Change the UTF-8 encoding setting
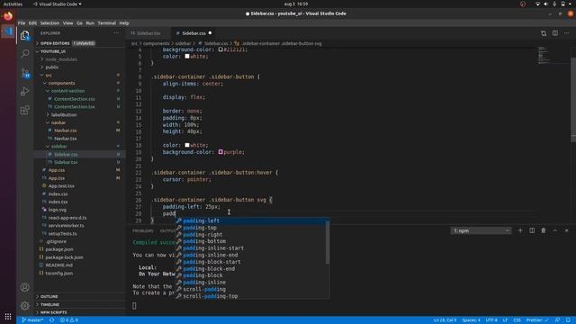This screenshot has height=324, width=576. (x=491, y=320)
